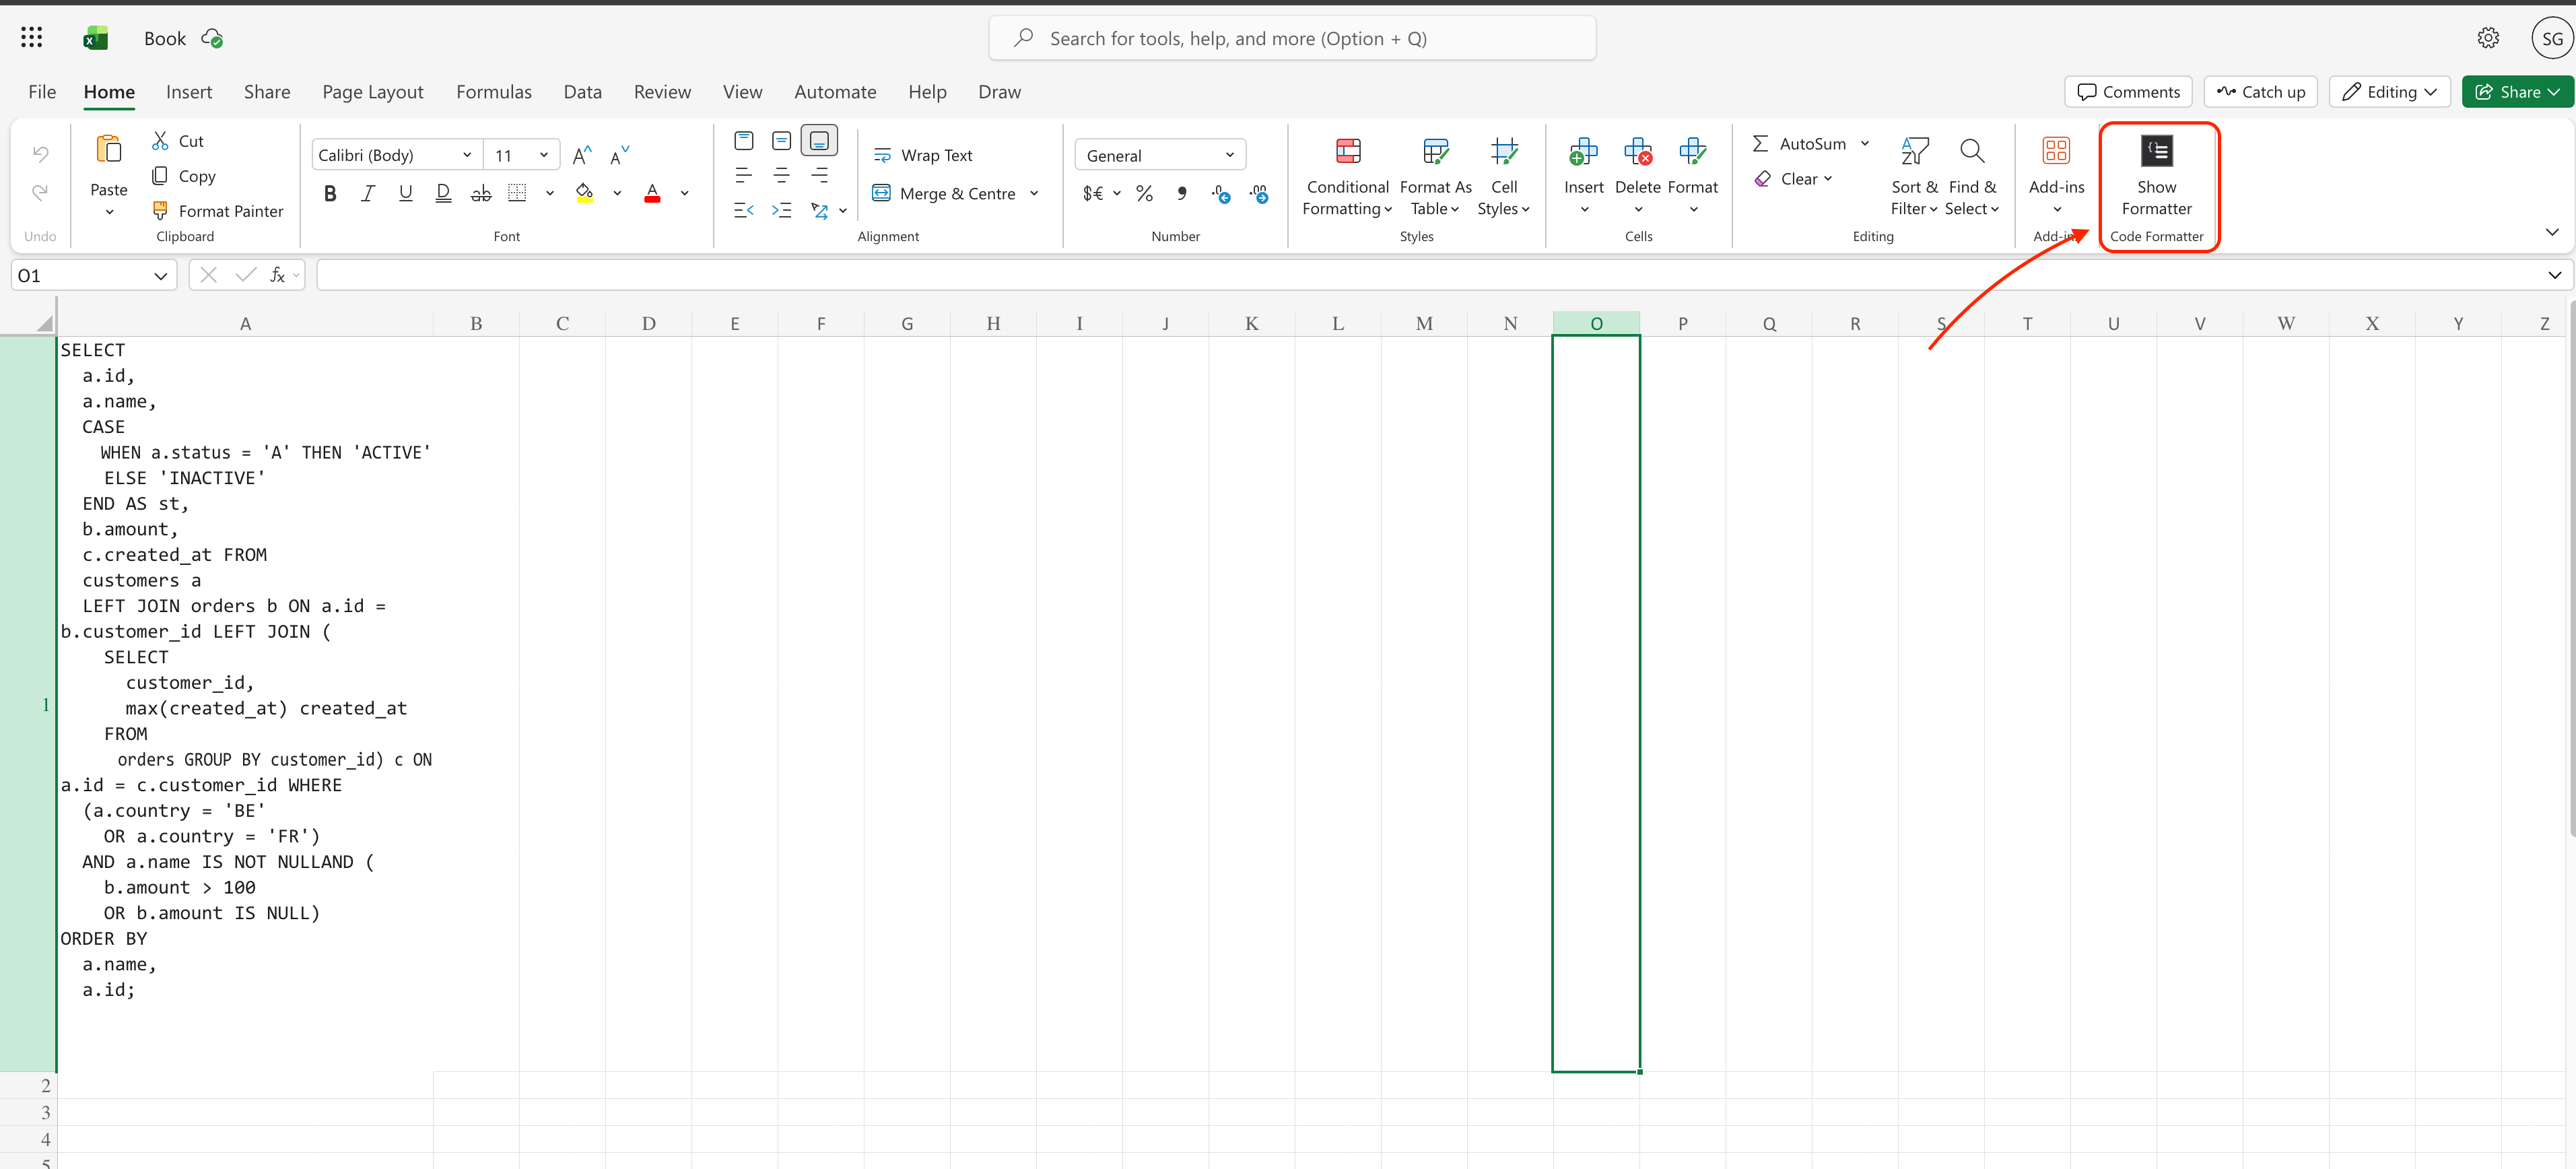Switch to the Formulas tab
Viewport: 2576px width, 1169px height.
tap(493, 92)
